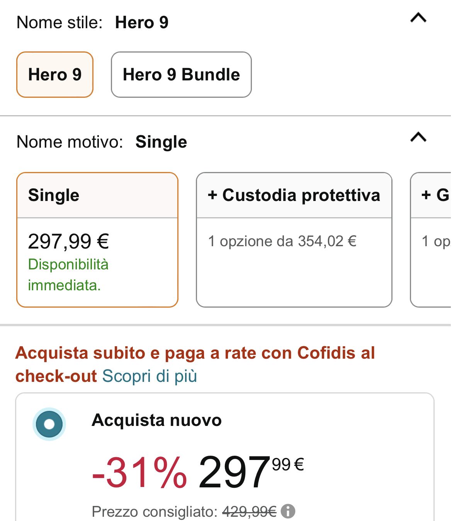452x521 pixels.
Task: Click info icon beside Prezzo consigliato
Action: [x=288, y=511]
